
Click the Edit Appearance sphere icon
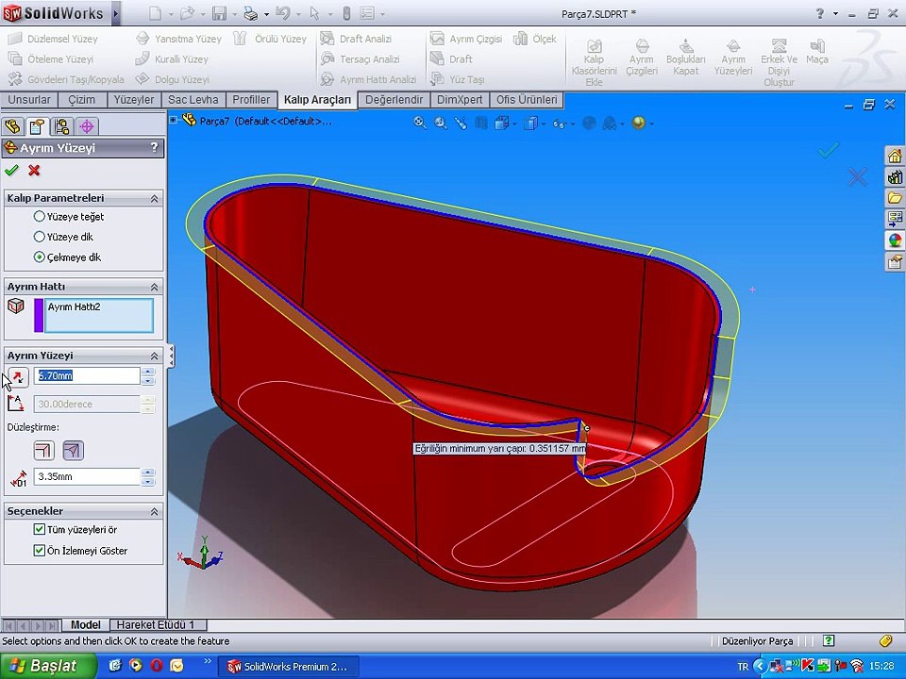tap(589, 123)
